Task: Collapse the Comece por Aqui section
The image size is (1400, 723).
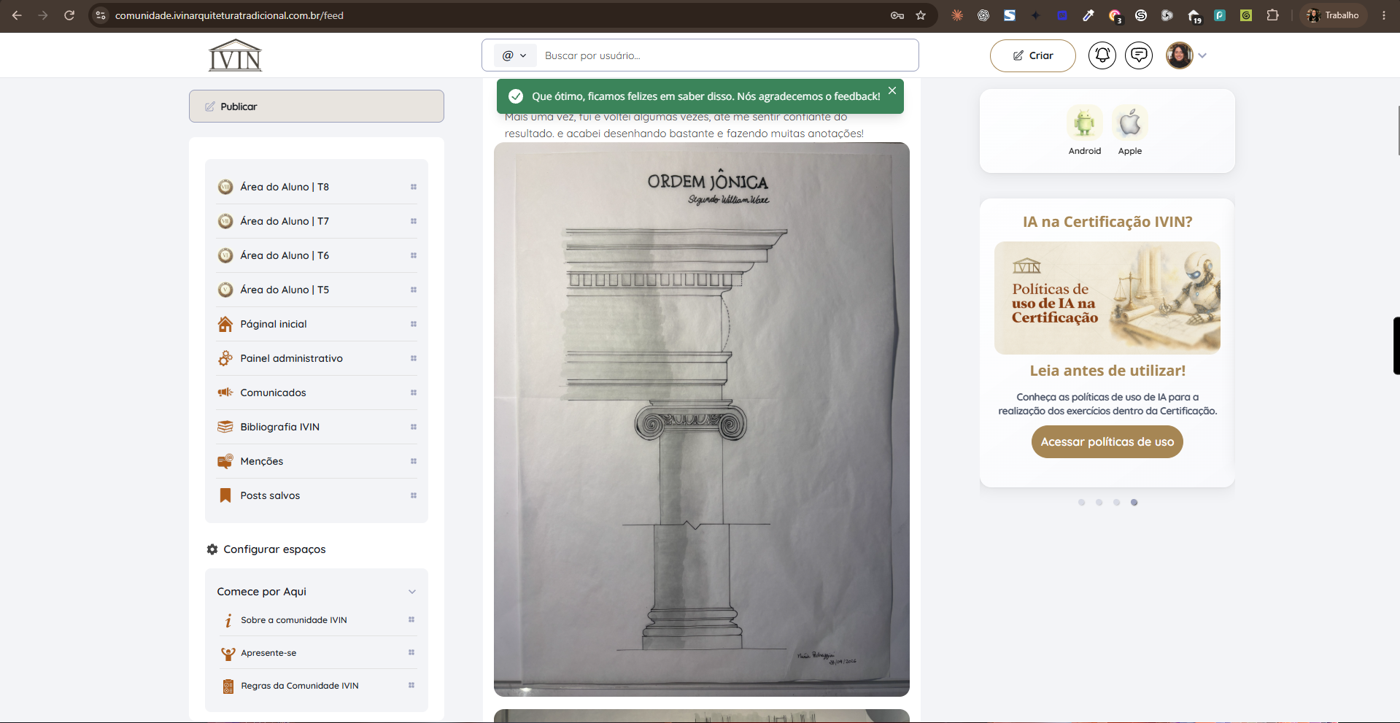Action: click(x=412, y=592)
